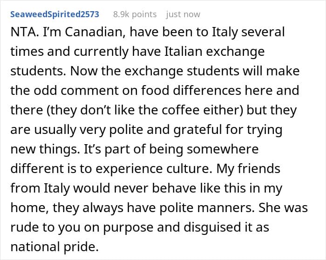Click the words 'experience culture.'

click(153, 169)
